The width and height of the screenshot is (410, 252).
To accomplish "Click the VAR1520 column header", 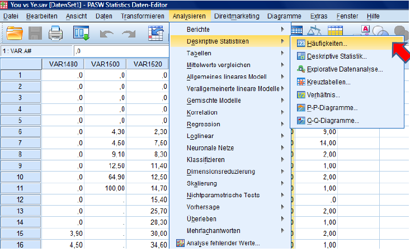I will tap(148, 64).
